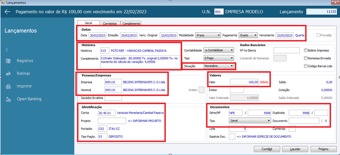This screenshot has width=340, height=155.
Task: Click the Vencimento date field
Action: point(285,35)
